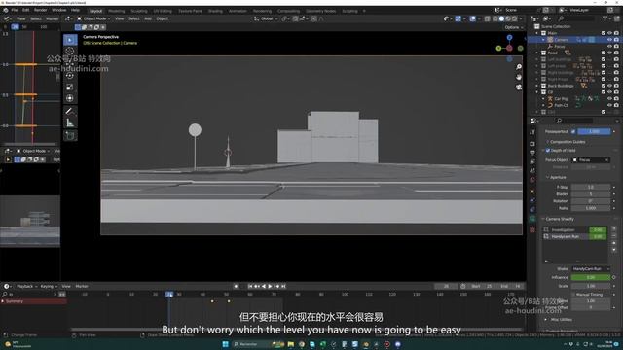Screen dimensions: 623x350
Task: Open the Object Constraints properties tab icon
Action: tap(532, 210)
